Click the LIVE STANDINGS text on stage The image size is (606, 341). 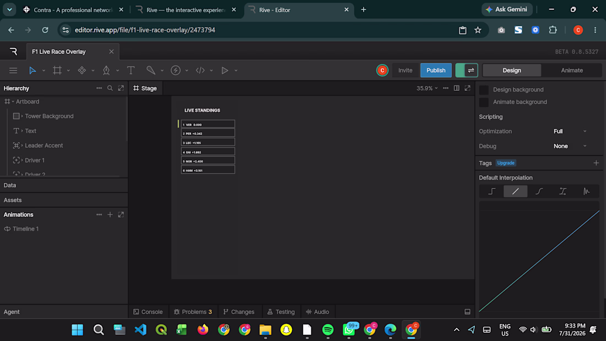202,110
